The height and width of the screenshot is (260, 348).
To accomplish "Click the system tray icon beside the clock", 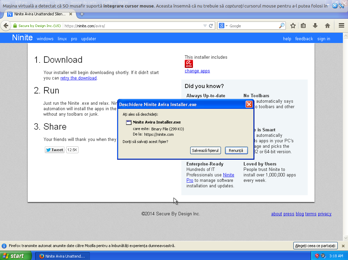I will pyautogui.click(x=323, y=256).
